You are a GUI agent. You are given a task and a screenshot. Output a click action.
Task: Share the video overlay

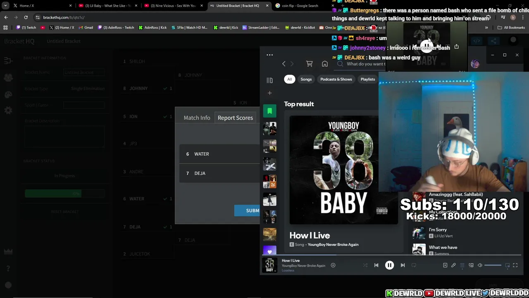(457, 47)
